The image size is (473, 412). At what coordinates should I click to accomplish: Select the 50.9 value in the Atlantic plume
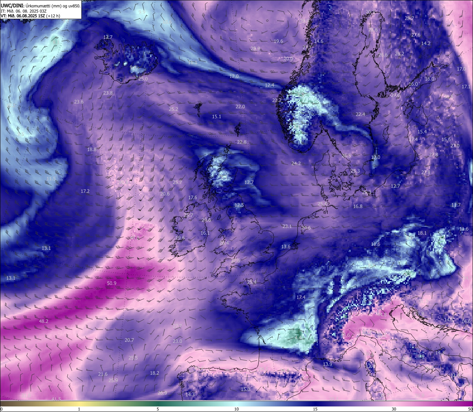click(112, 283)
